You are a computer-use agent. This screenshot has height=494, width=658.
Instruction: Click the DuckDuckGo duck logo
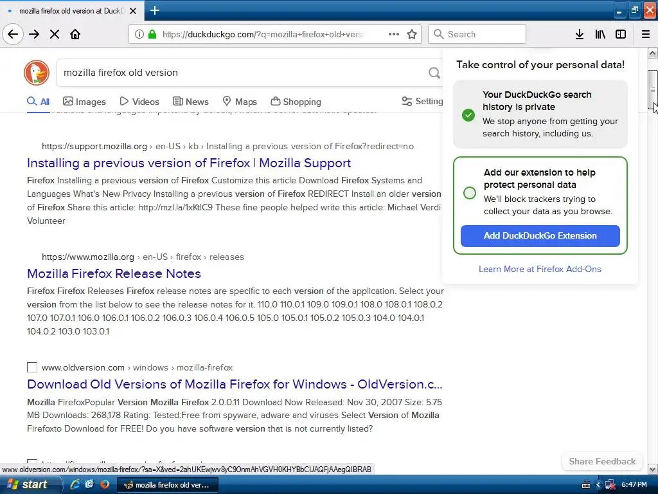[x=37, y=73]
